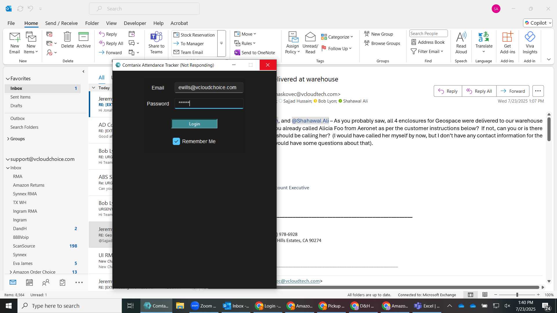Open the New Items menu

coord(31,43)
